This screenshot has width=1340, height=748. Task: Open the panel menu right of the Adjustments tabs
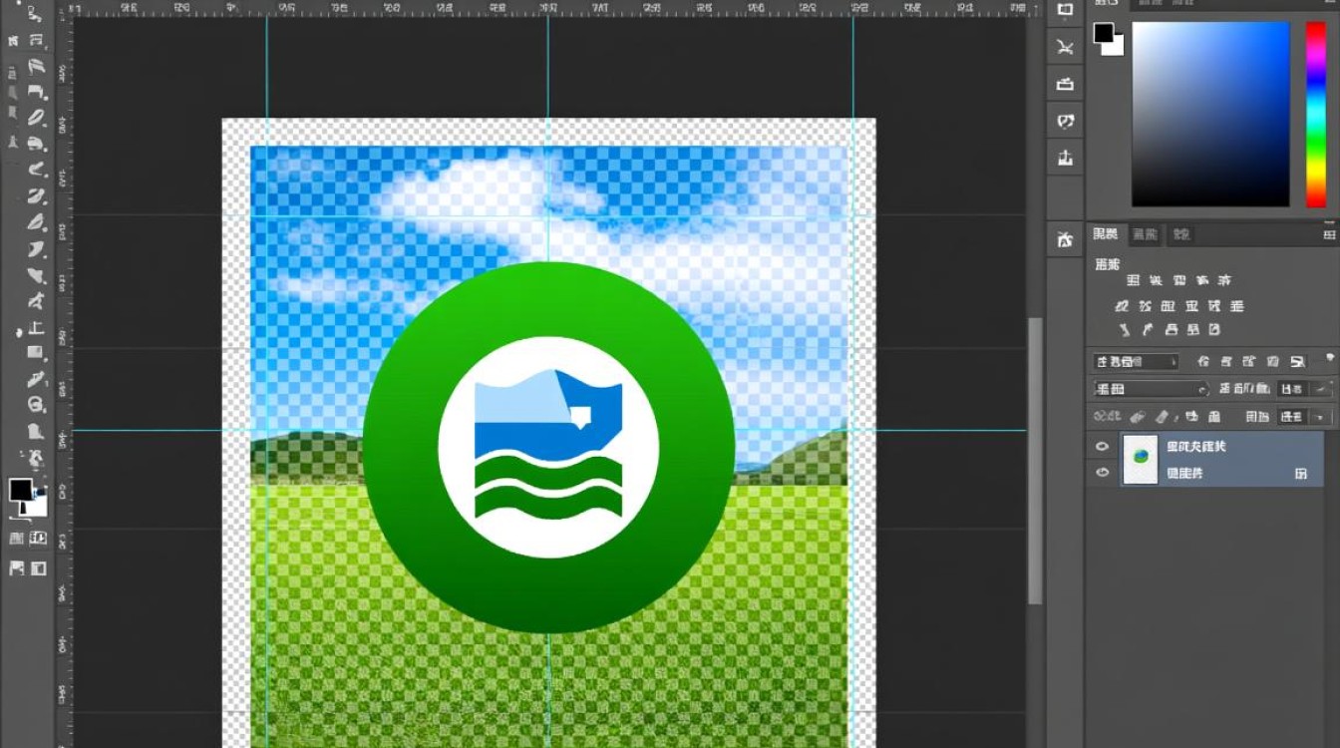click(x=1329, y=235)
